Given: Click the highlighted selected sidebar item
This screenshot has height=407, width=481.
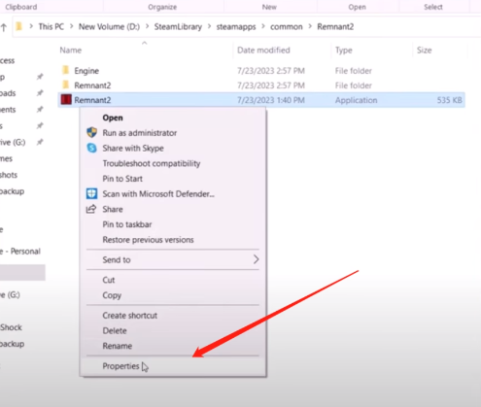Looking at the screenshot, I should [x=22, y=273].
